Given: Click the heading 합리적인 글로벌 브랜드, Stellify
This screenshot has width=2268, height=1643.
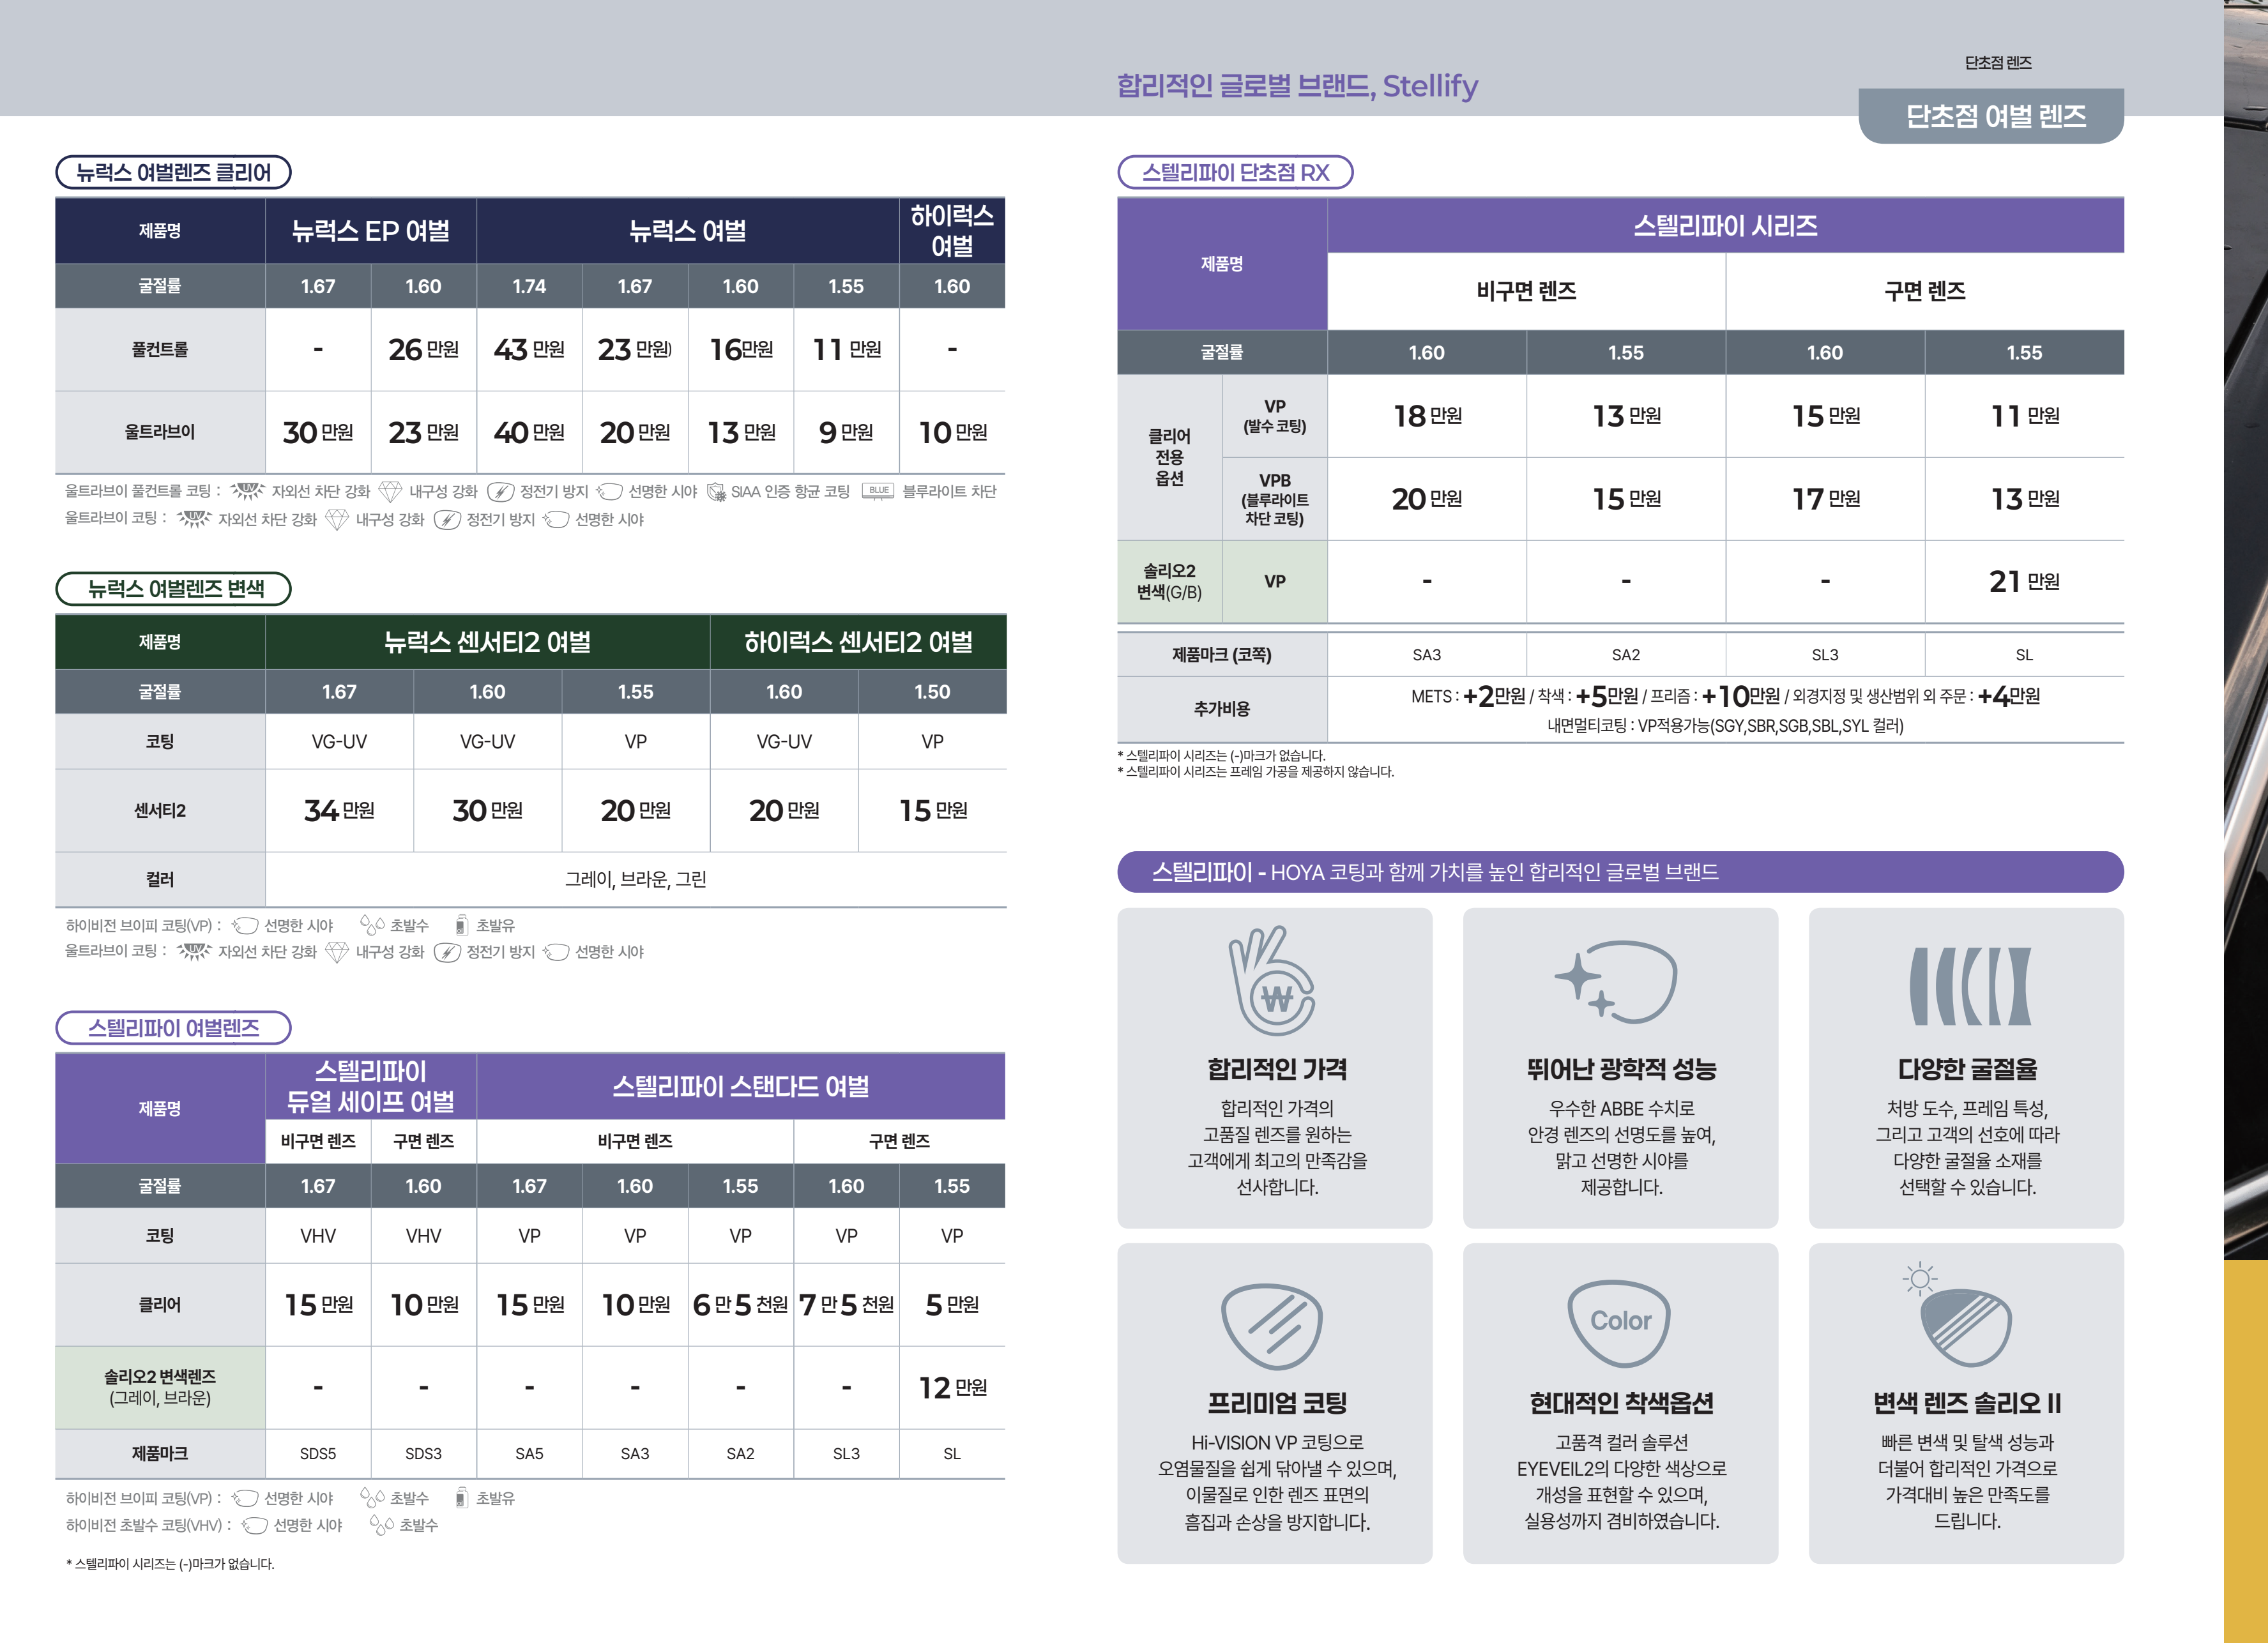Looking at the screenshot, I should [x=1297, y=86].
